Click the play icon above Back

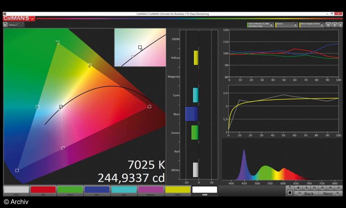(306, 188)
